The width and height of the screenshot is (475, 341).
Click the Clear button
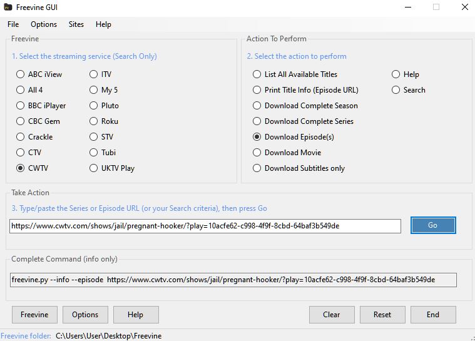pos(332,315)
